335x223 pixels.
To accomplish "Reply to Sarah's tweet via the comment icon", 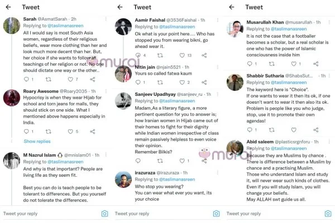I will [x=26, y=80].
